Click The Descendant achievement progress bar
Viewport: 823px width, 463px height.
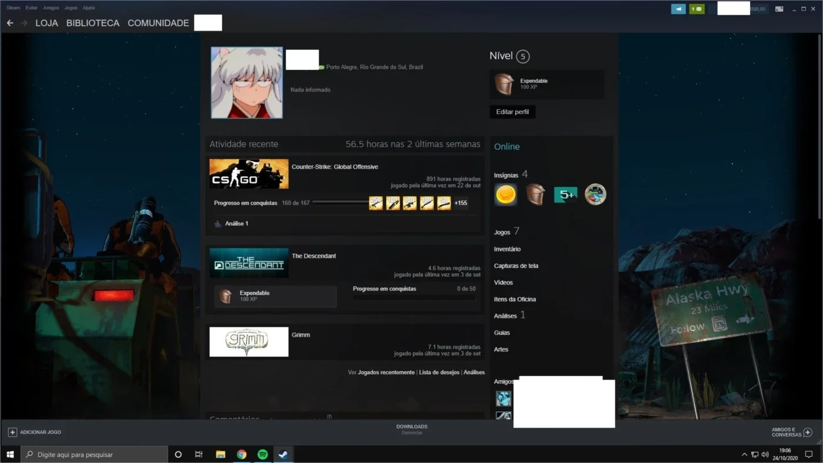tap(414, 298)
